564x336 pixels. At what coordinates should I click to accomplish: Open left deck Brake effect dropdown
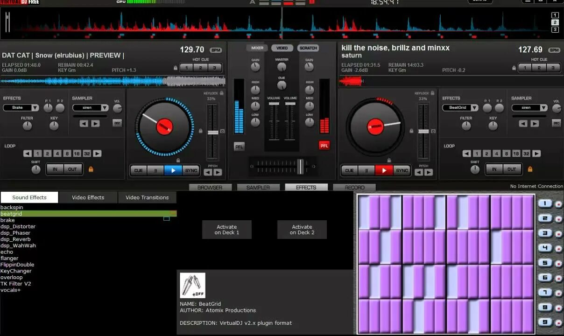point(21,107)
